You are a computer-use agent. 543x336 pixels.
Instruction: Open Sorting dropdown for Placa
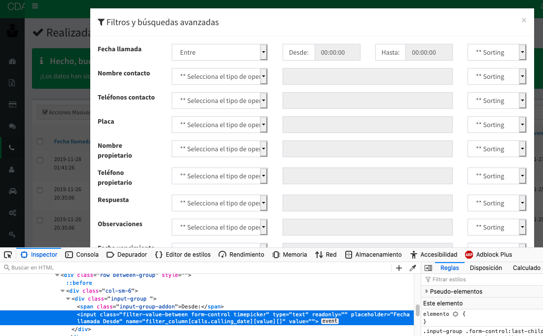coord(497,125)
